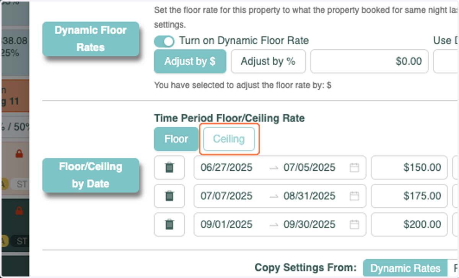Image resolution: width=459 pixels, height=278 pixels.
Task: Select Adjust by $ option
Action: pos(190,61)
